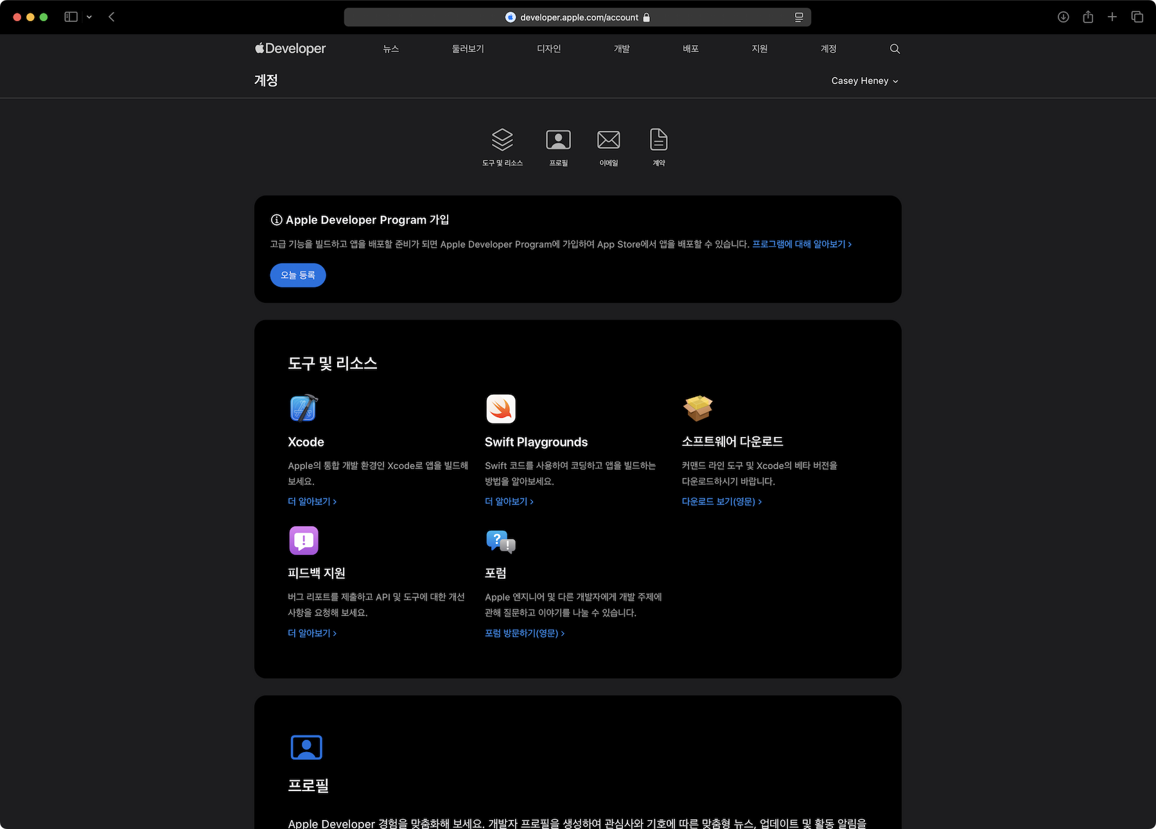Click the 도구 및 리소스 stack icon
The image size is (1156, 829).
point(502,140)
